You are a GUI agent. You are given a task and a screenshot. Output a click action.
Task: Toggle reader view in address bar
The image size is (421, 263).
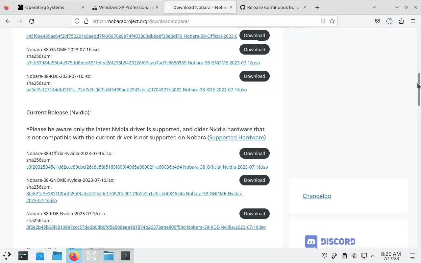point(323,21)
